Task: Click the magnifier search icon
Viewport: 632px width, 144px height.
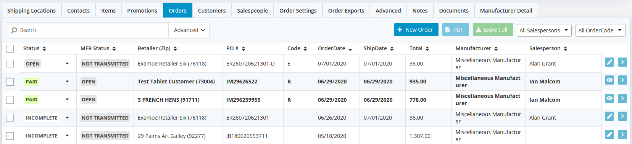Action: (14, 30)
